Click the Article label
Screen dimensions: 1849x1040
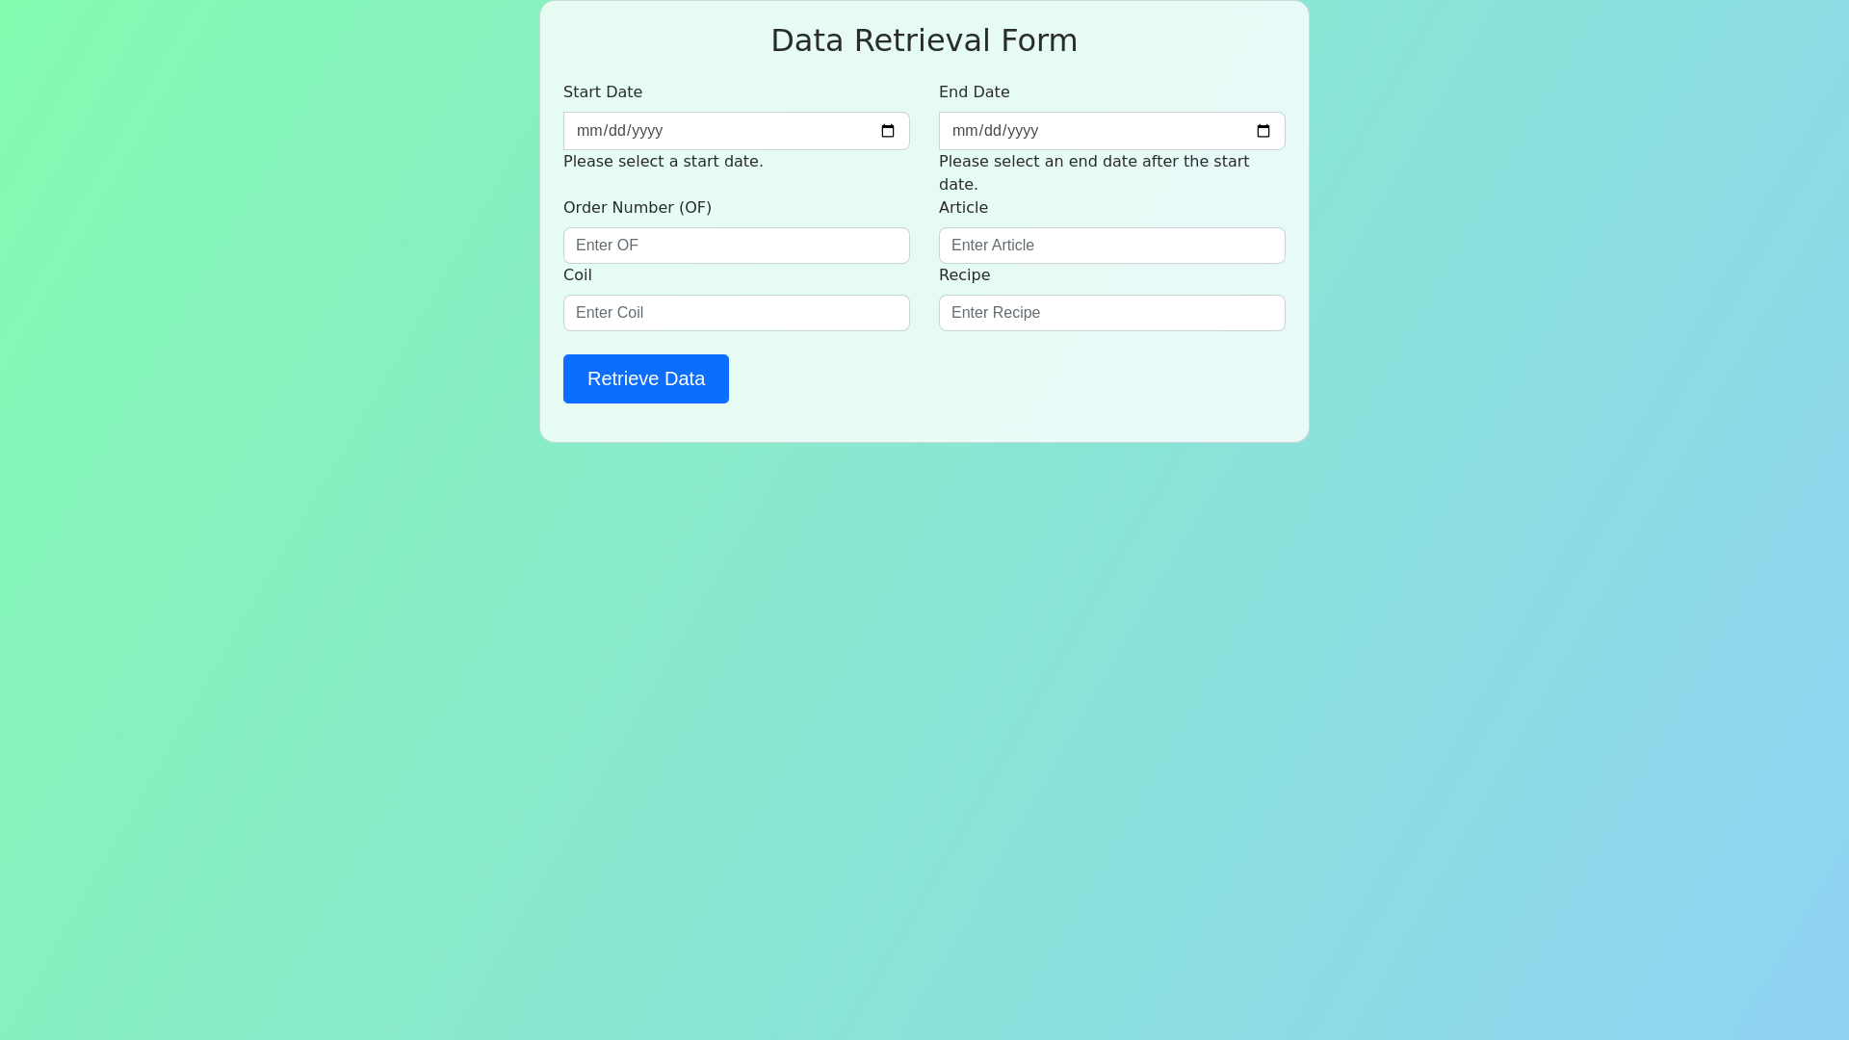point(963,207)
